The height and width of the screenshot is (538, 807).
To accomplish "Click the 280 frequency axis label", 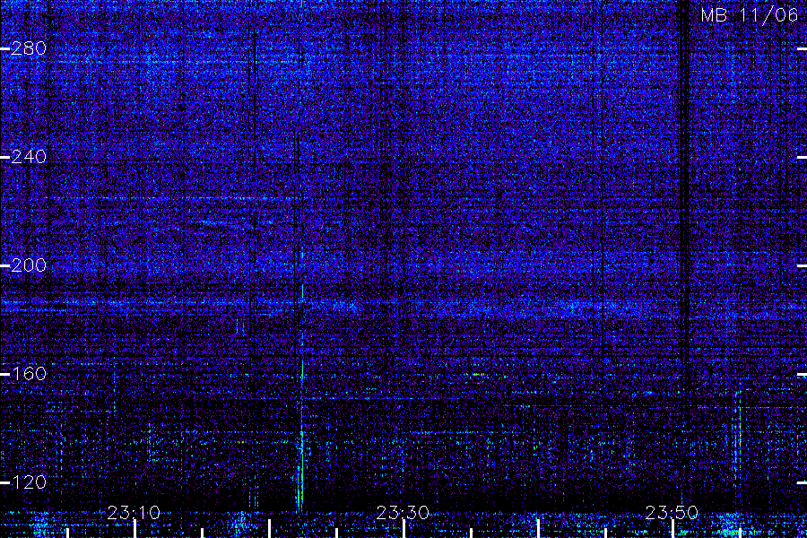I will [x=29, y=48].
